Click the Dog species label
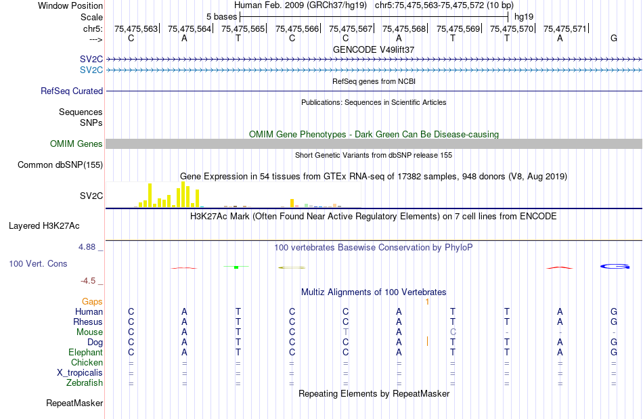The width and height of the screenshot is (643, 419). pos(95,343)
